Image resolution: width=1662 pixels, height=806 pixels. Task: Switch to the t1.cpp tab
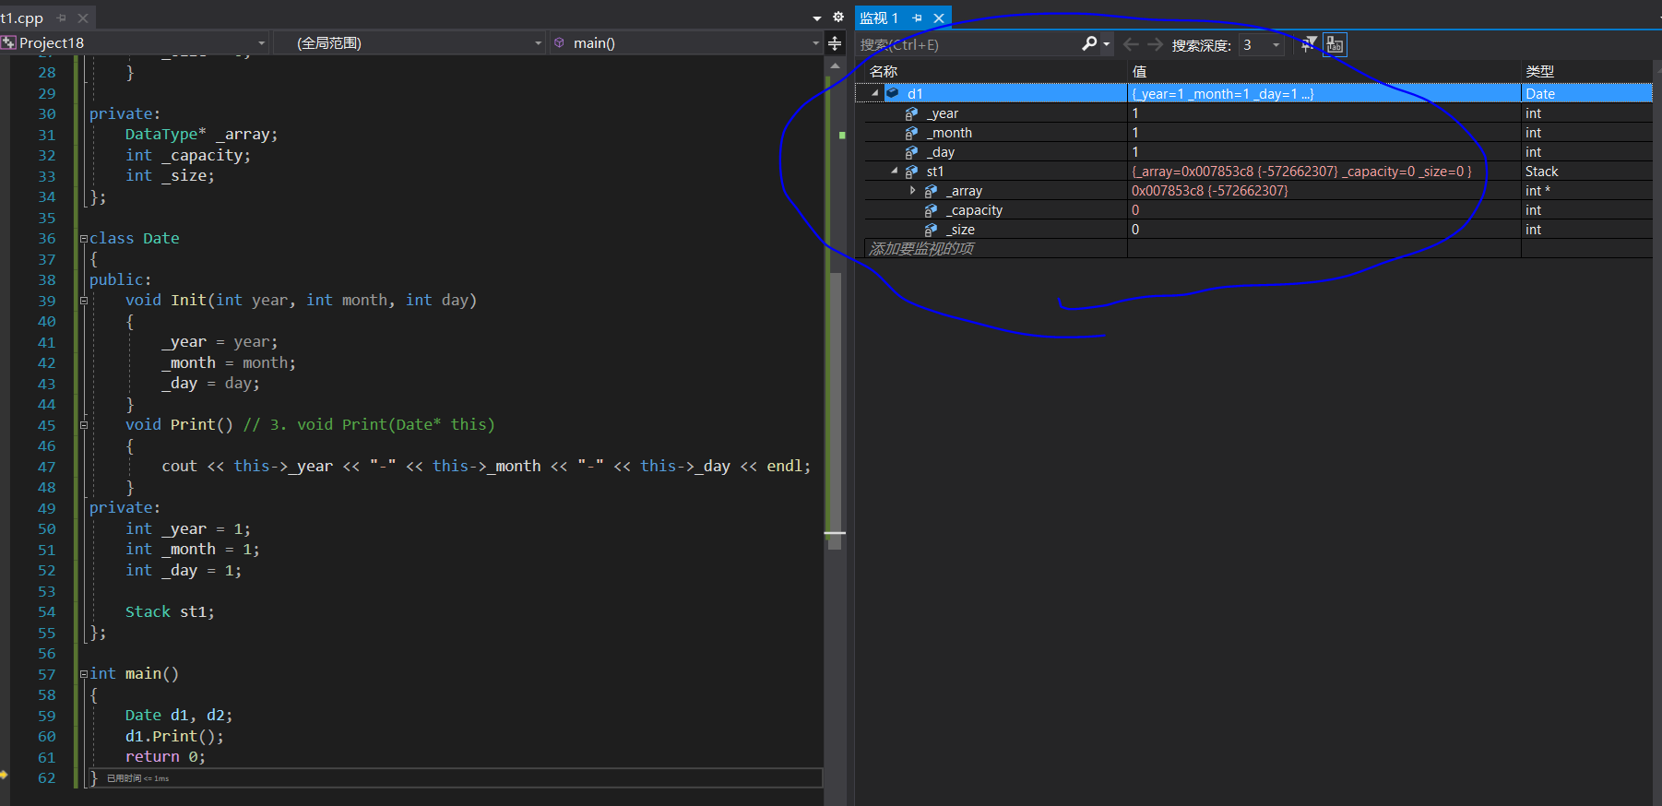pos(22,18)
